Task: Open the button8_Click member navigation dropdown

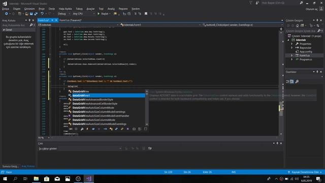Action: tap(243, 25)
